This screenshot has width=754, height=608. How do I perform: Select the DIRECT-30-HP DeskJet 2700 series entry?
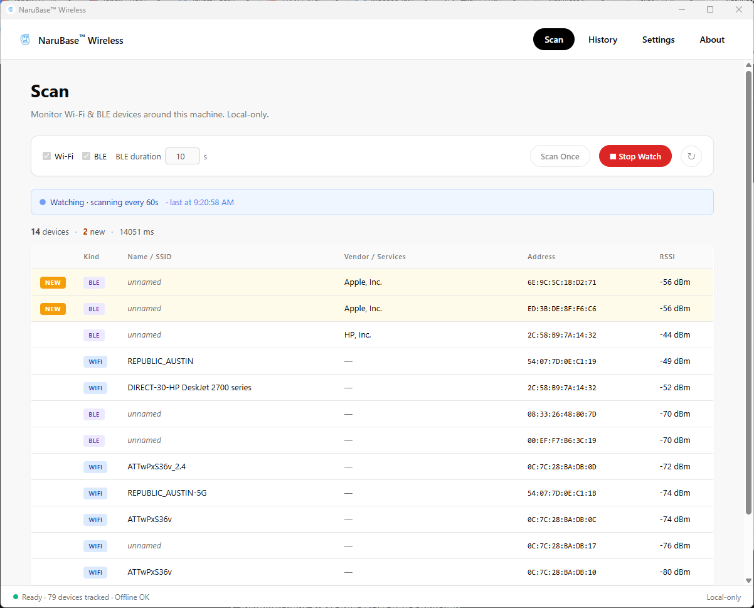189,388
